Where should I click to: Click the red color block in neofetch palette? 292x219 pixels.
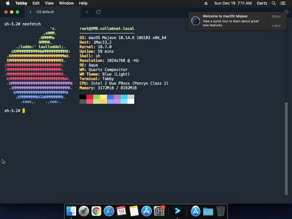90,97
